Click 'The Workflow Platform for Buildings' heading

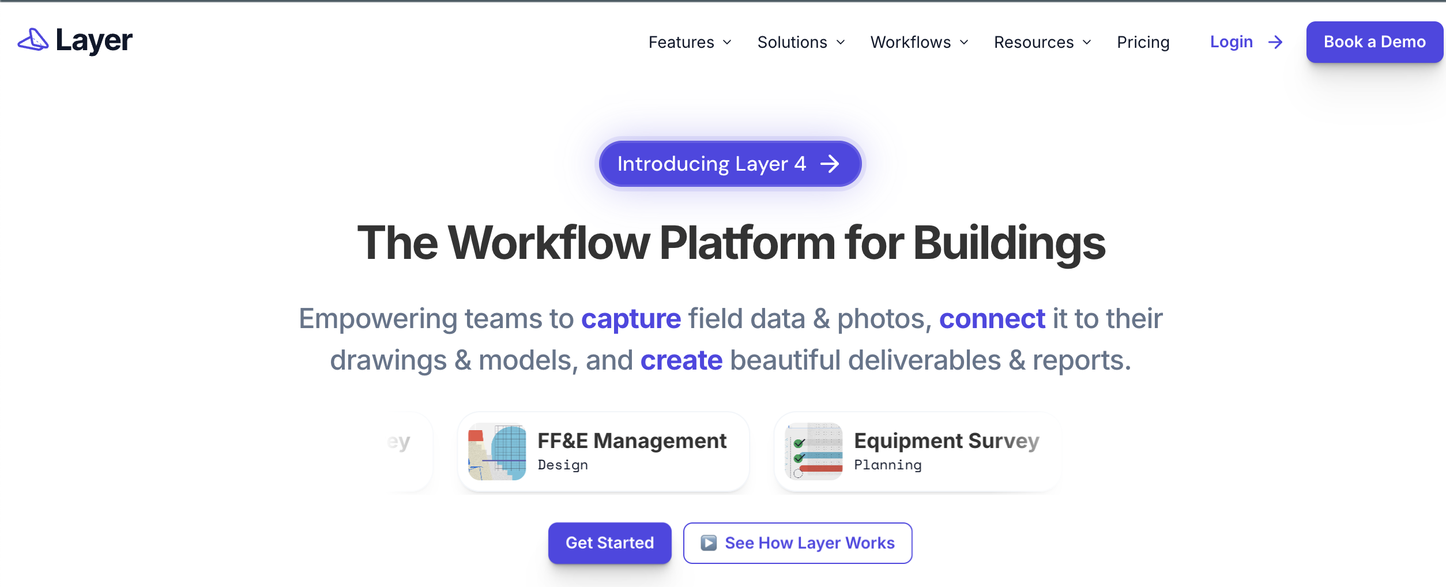click(x=730, y=243)
